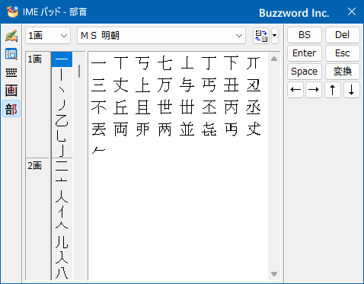Select radical 入 in the radical list
364x284 pixels.
(x=62, y=257)
